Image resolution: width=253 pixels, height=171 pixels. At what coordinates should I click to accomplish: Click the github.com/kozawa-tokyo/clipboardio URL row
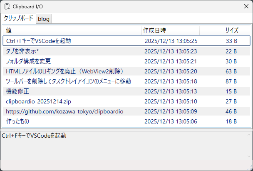64,111
